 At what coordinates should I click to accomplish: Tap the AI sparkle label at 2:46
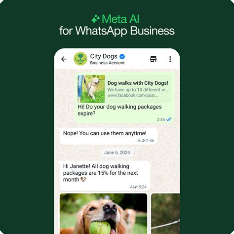[142, 141]
